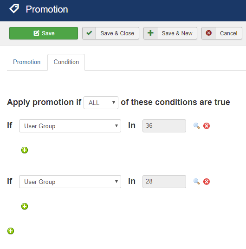
Task: Click the green plus icon for Save & New
Action: click(x=150, y=33)
